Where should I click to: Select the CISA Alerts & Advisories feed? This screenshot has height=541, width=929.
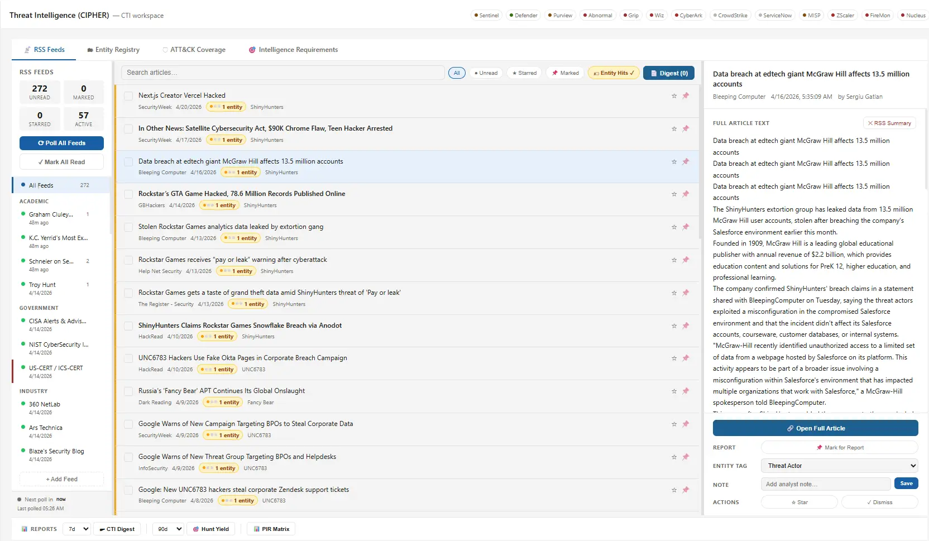tap(61, 325)
